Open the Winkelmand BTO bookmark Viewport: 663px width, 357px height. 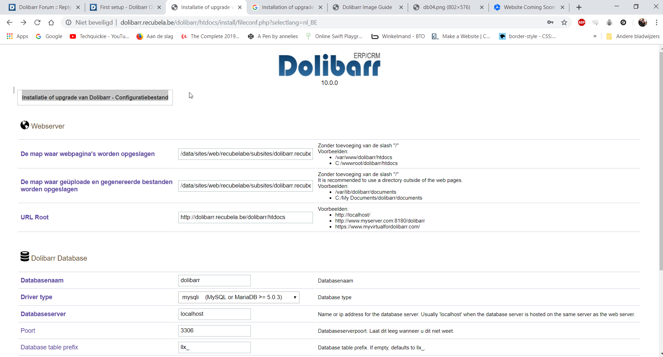[x=398, y=36]
